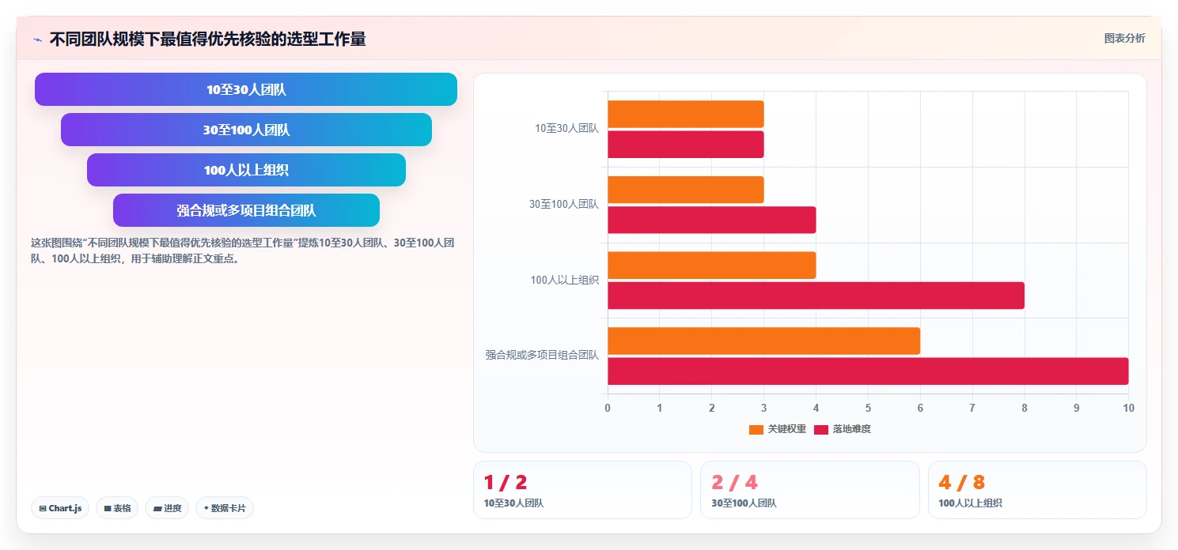Click orange bar for 30至100人团队
The image size is (1178, 550).
(x=686, y=190)
